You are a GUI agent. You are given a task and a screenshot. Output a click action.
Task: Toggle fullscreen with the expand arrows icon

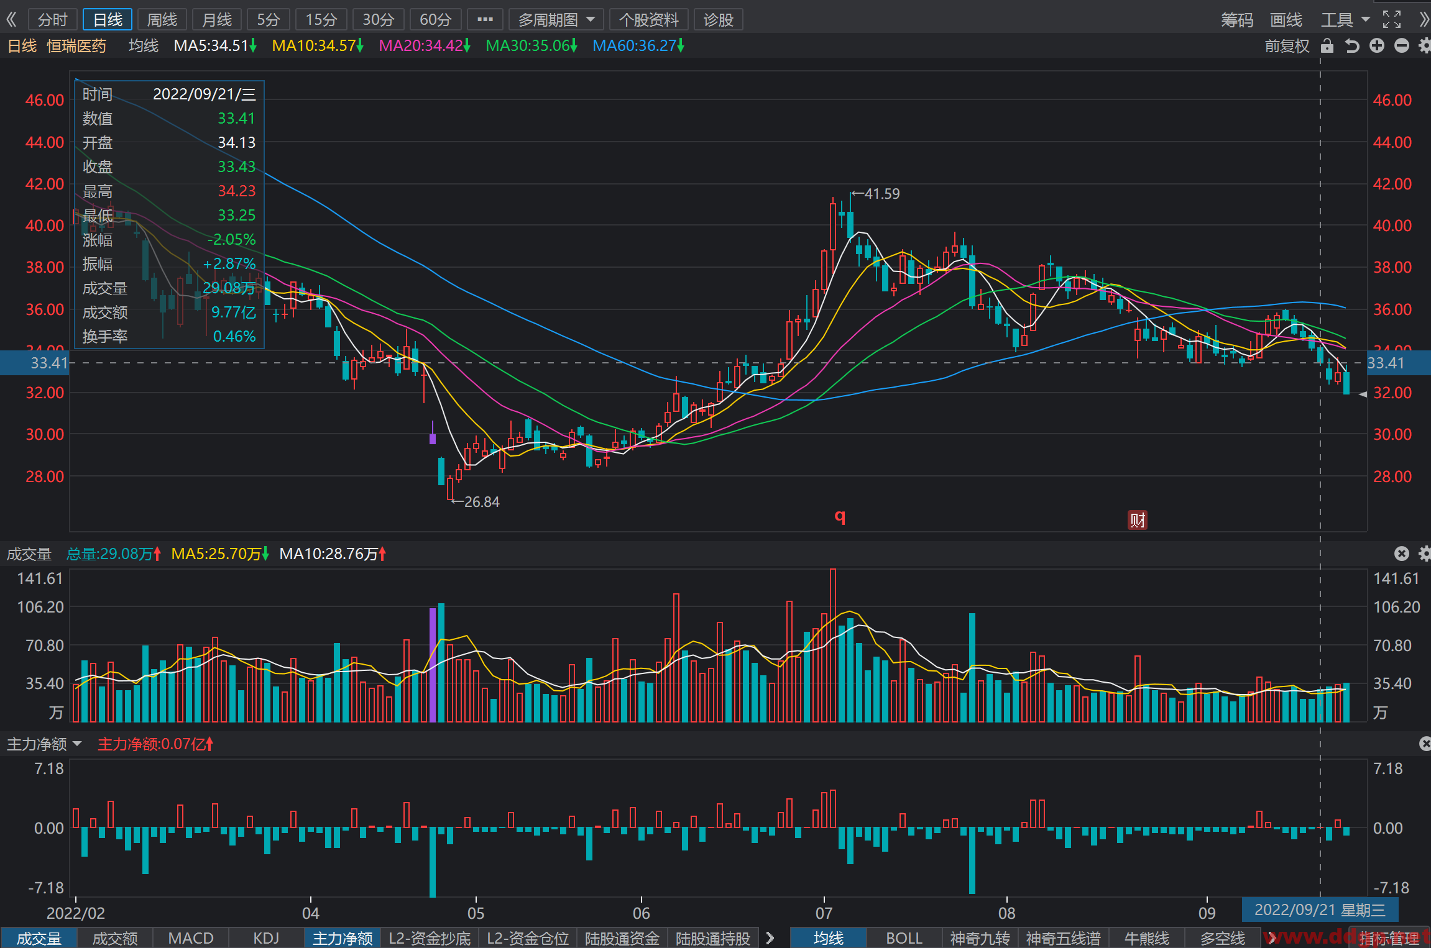point(1392,19)
